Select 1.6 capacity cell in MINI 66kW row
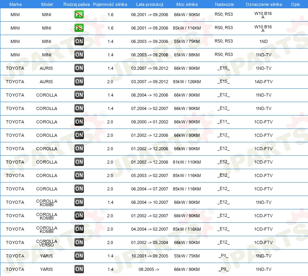Viewport: 308px width, 276px height. [x=110, y=15]
